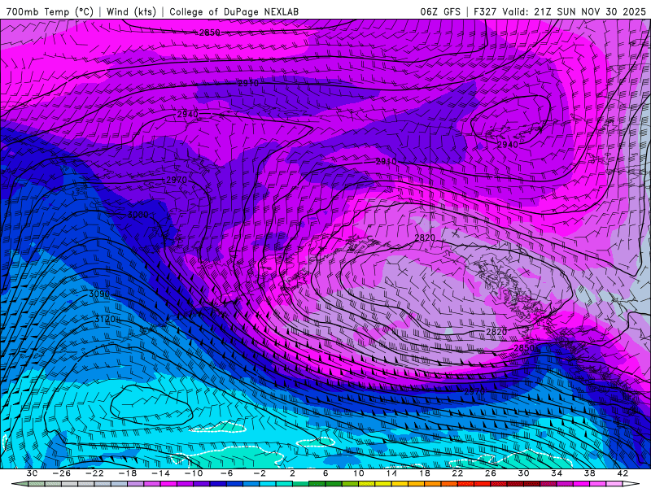The width and height of the screenshot is (651, 488).
Task: Click the 18 value on the color scale
Action: click(x=424, y=473)
